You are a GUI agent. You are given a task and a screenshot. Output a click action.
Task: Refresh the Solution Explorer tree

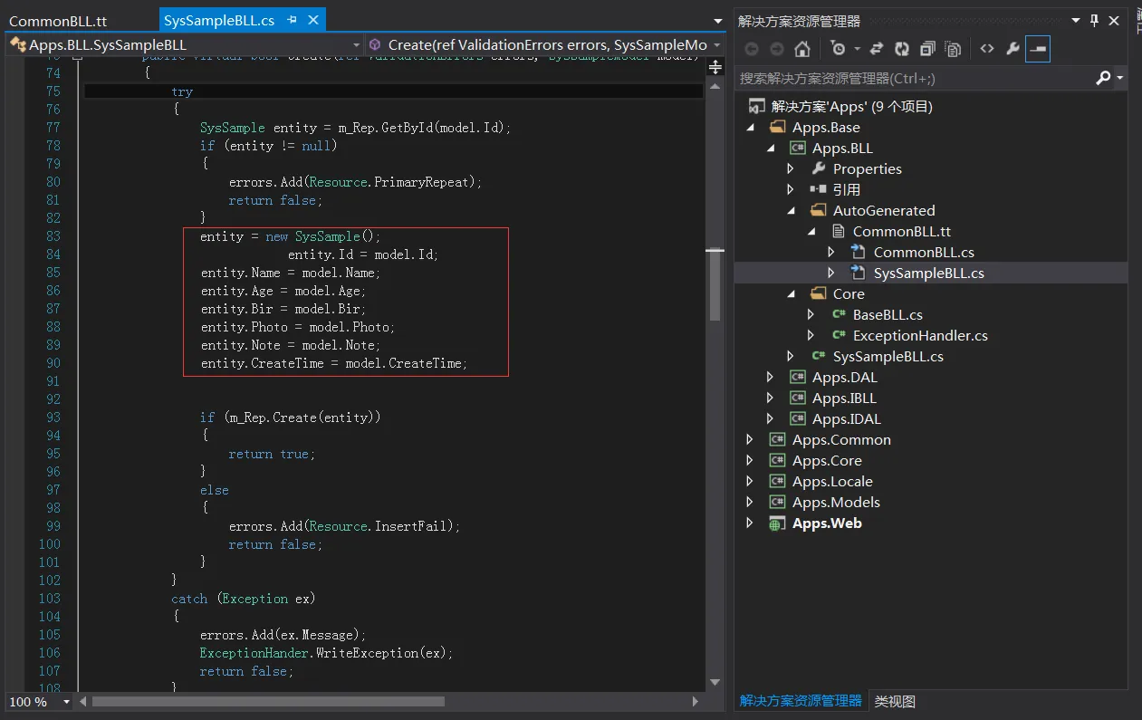[x=902, y=49]
